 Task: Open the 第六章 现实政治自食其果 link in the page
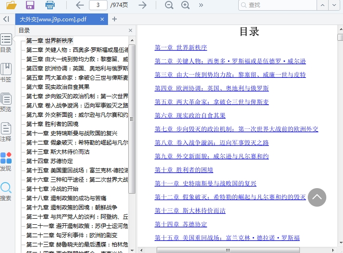(x=190, y=115)
